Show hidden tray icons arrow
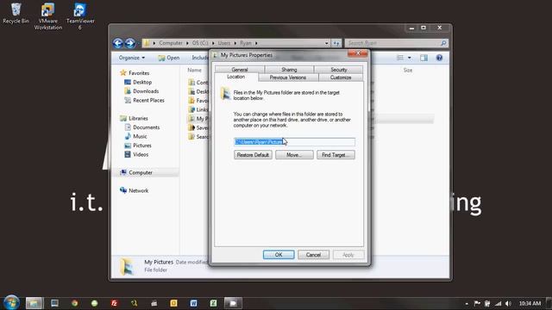The height and width of the screenshot is (310, 552). 467,304
